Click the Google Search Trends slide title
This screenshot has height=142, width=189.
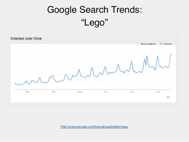click(x=94, y=10)
